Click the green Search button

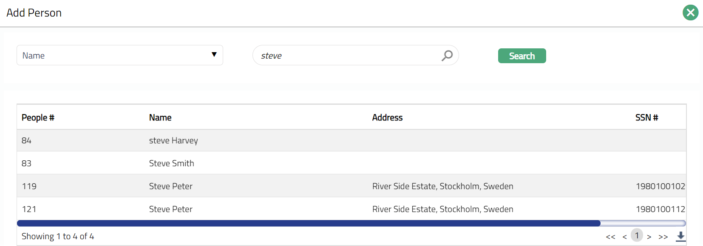coord(522,56)
